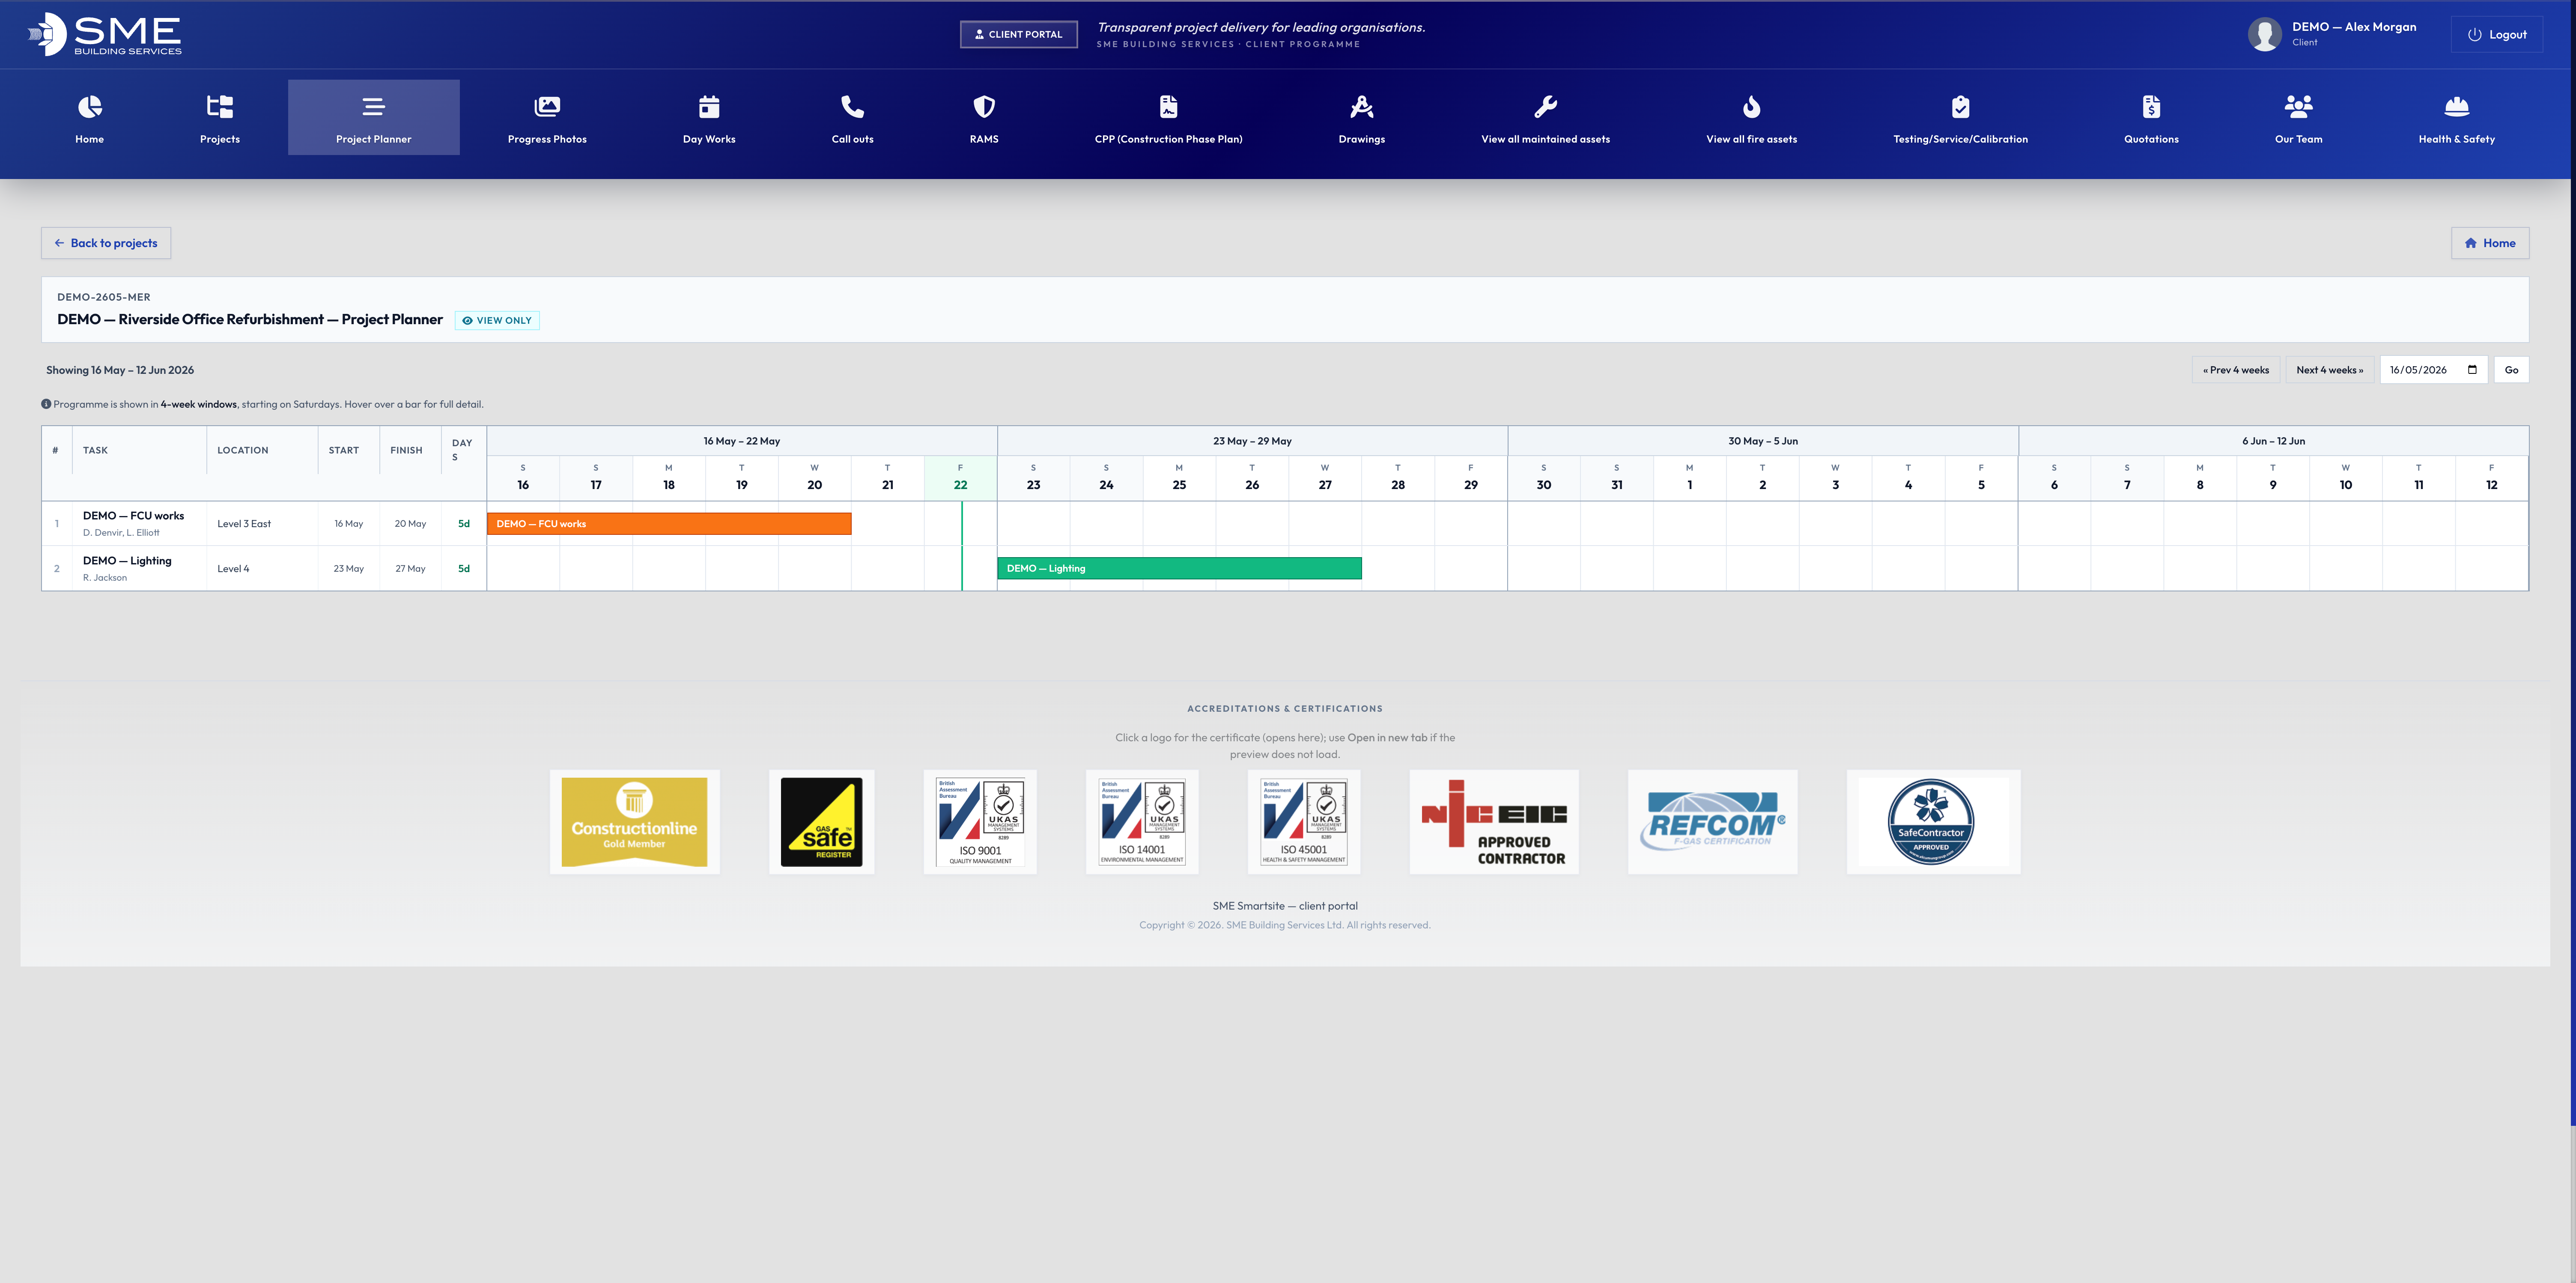Click the green DEMO — Lighting bar

coord(1179,568)
